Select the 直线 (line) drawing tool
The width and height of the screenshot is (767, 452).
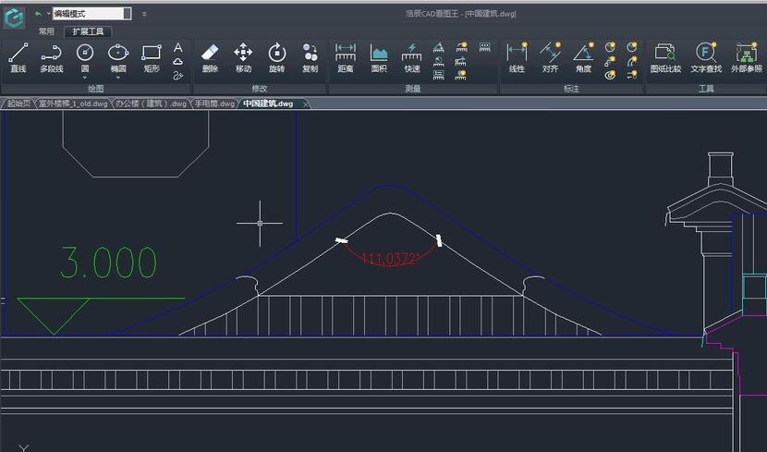tap(18, 57)
